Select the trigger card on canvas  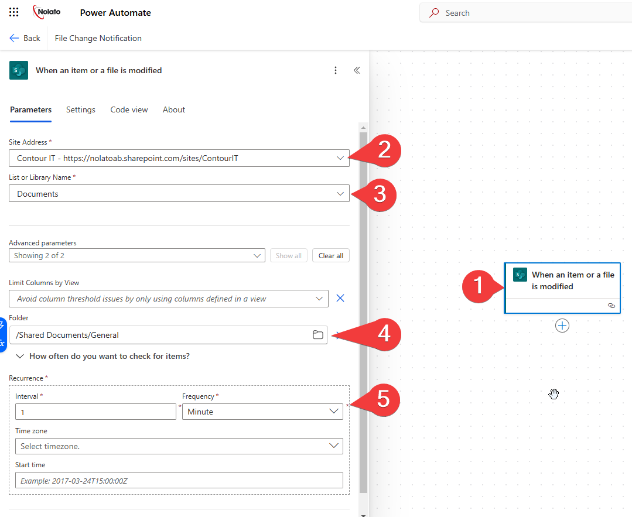[562, 287]
